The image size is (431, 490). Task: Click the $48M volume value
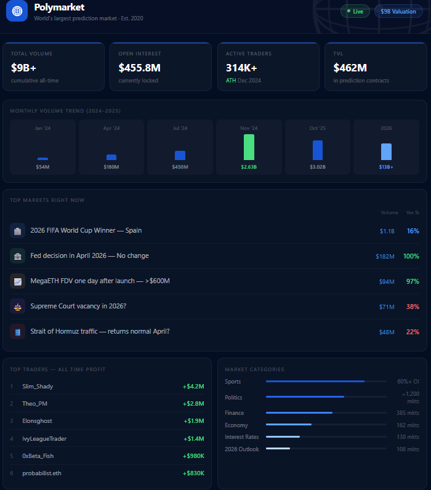click(x=387, y=332)
